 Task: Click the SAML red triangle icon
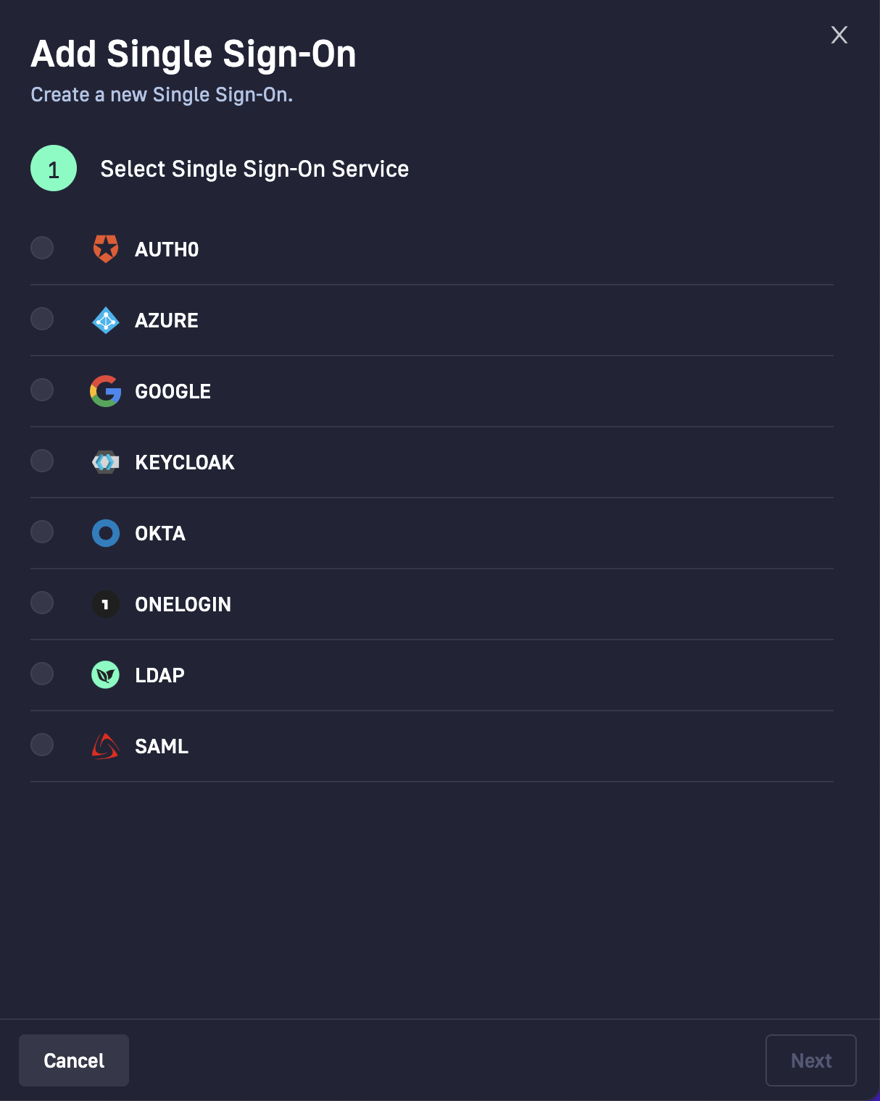[x=106, y=746]
